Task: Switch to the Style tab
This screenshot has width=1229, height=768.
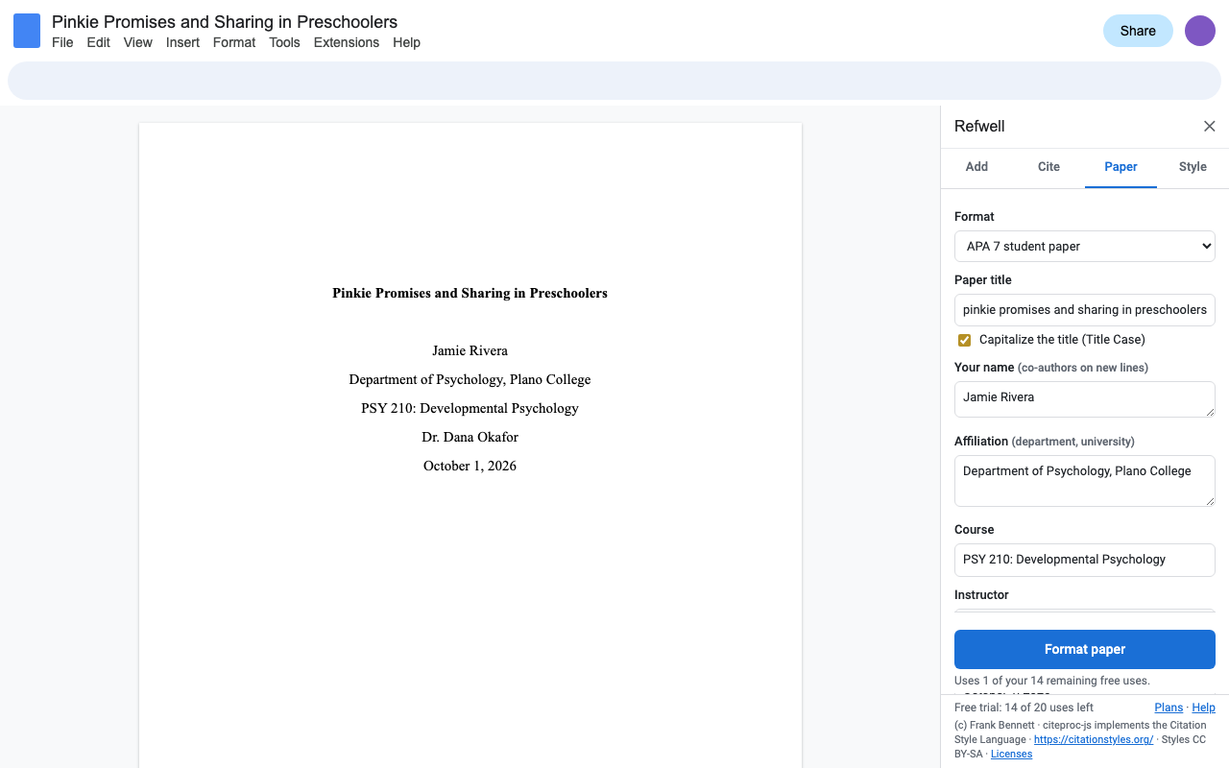Action: pyautogui.click(x=1193, y=167)
